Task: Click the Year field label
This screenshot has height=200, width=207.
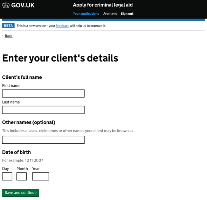Action: point(36,169)
